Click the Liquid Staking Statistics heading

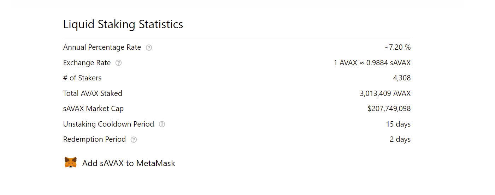pyautogui.click(x=123, y=24)
